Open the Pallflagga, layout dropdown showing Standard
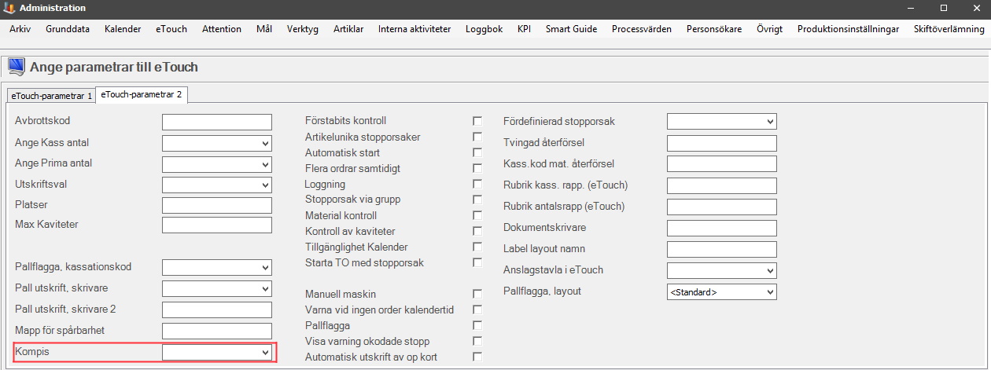 point(722,291)
